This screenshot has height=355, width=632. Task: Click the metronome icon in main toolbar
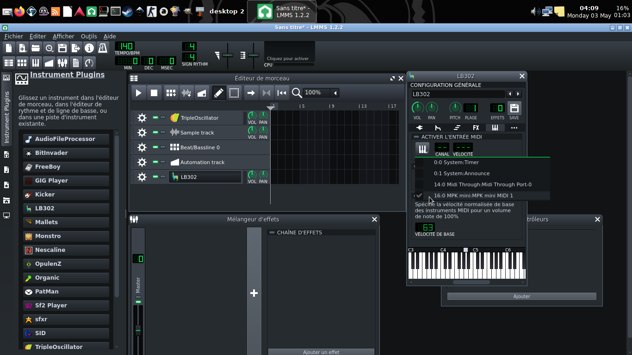[103, 48]
